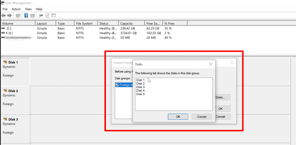Open the Help menu
Viewport: 296px width, 145px height.
point(39,9)
